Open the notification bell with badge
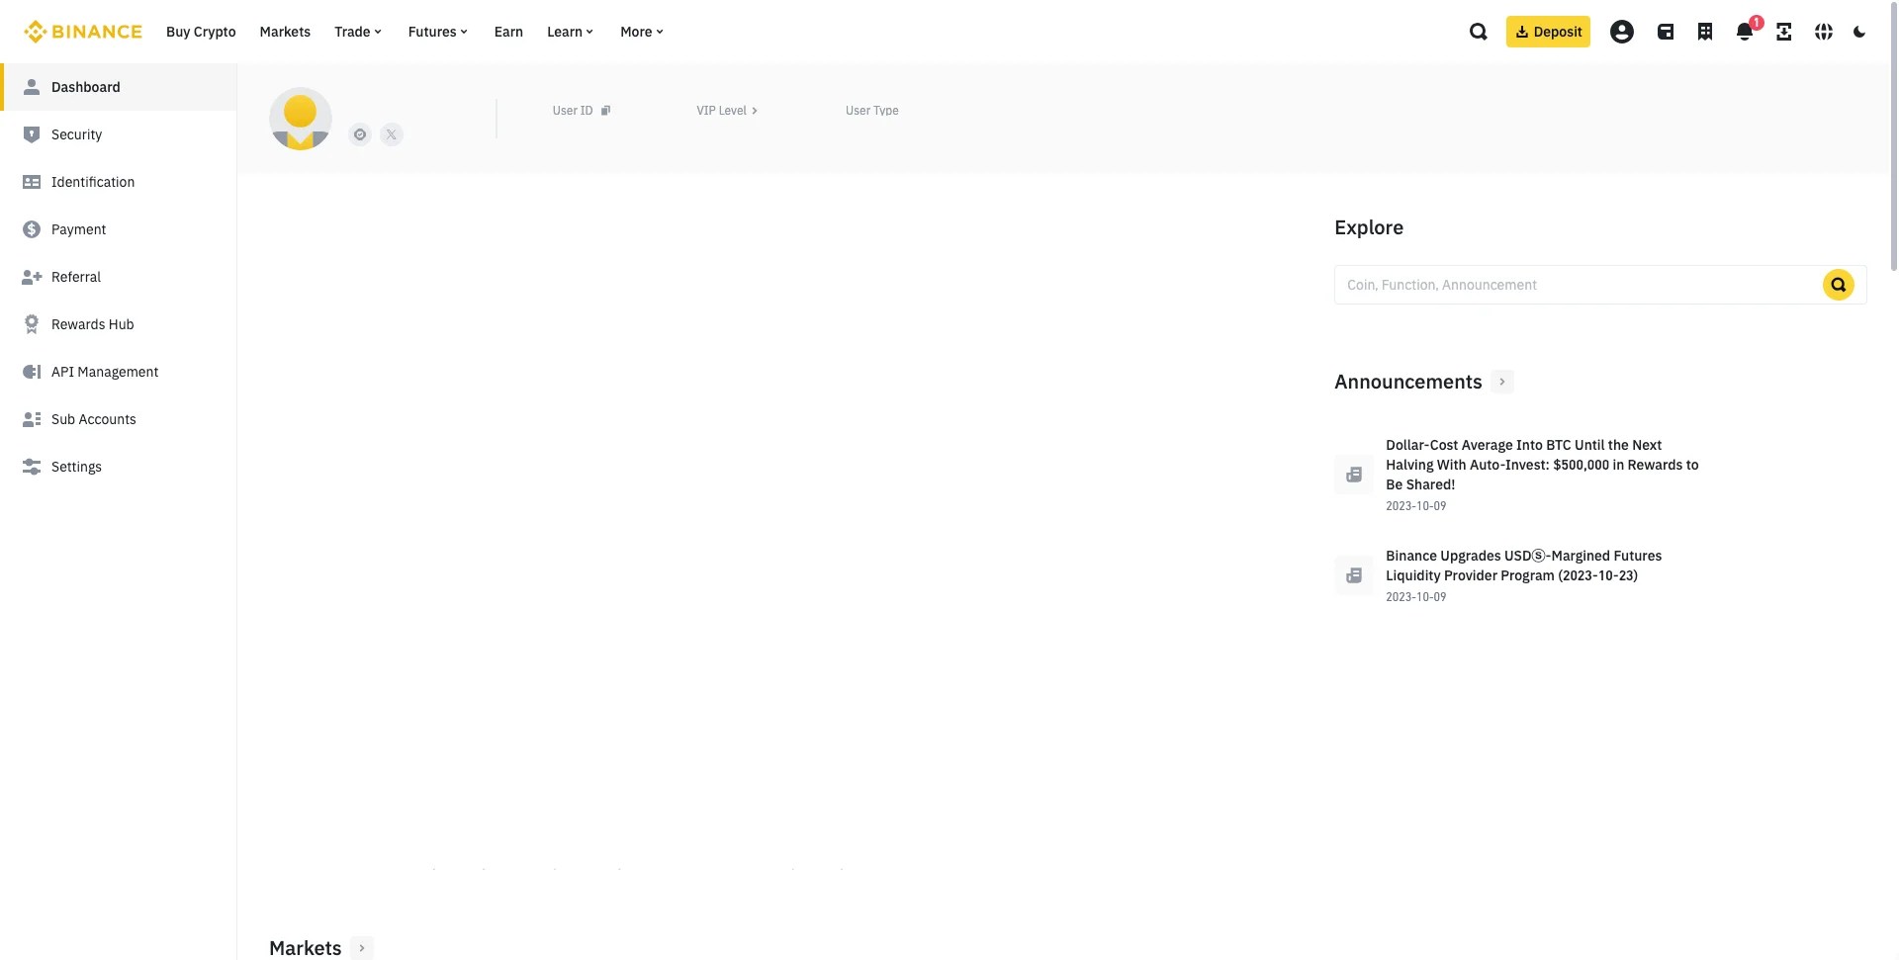 tap(1743, 32)
